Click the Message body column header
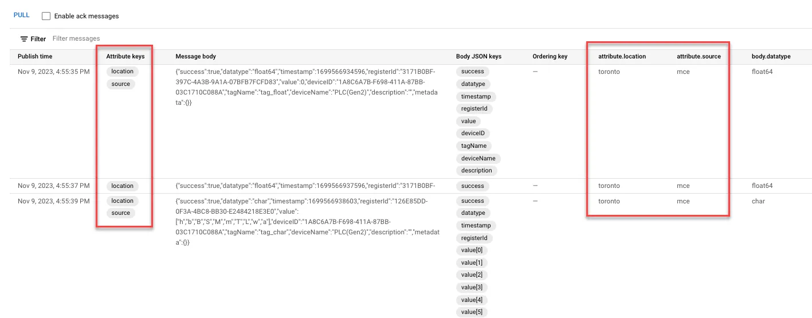Screen dimensions: 812x318 coord(195,56)
